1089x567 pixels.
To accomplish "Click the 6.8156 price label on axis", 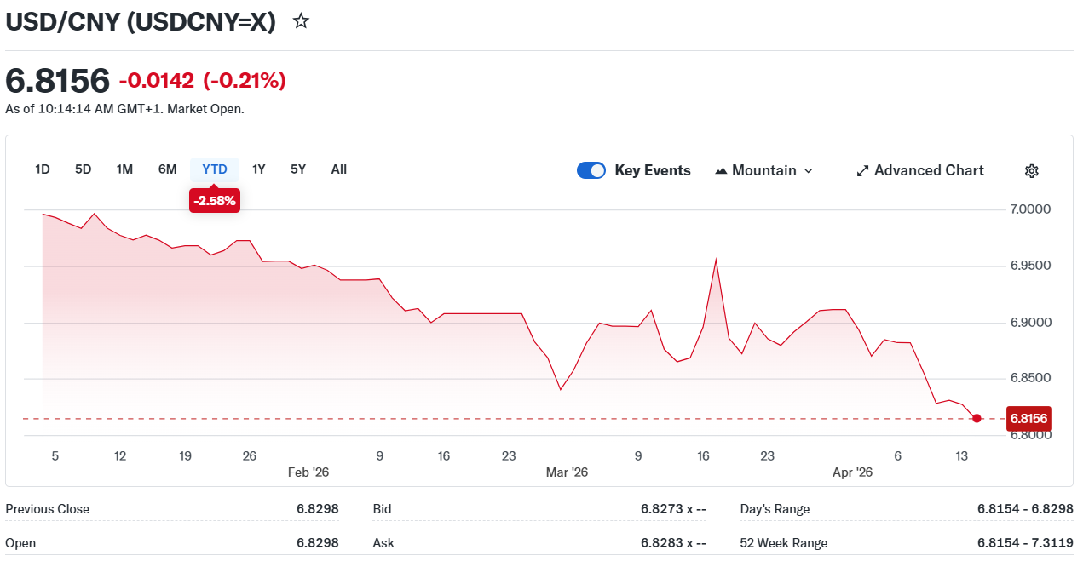I will [1028, 419].
